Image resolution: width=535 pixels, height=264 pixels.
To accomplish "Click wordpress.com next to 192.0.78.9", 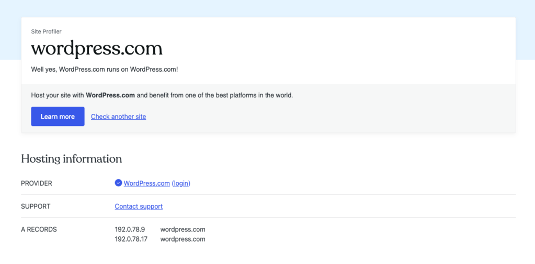I will tap(183, 229).
